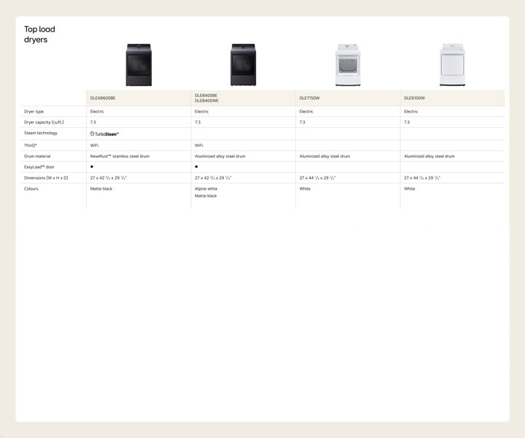Image resolution: width=525 pixels, height=438 pixels.
Task: Click the 'Drum material' row label
Action: (x=37, y=156)
